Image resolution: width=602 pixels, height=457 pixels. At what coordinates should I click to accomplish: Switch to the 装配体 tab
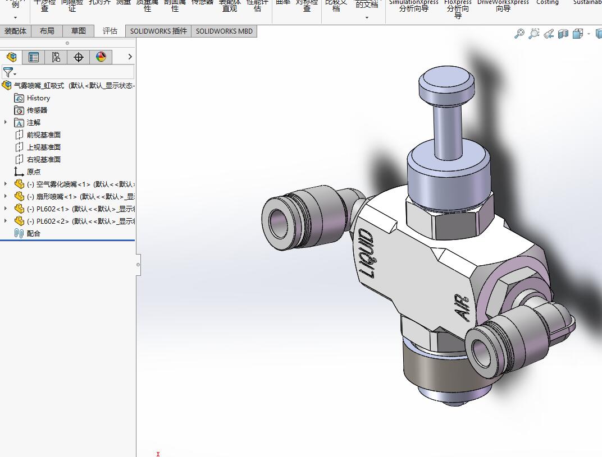click(x=15, y=31)
